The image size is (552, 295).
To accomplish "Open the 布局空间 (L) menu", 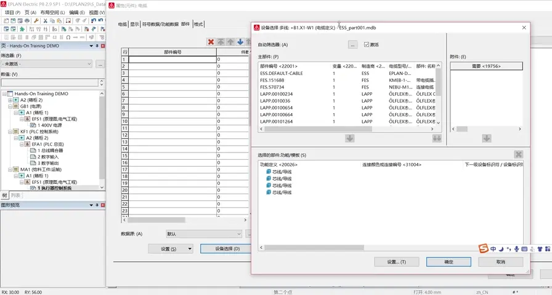I will [x=52, y=12].
